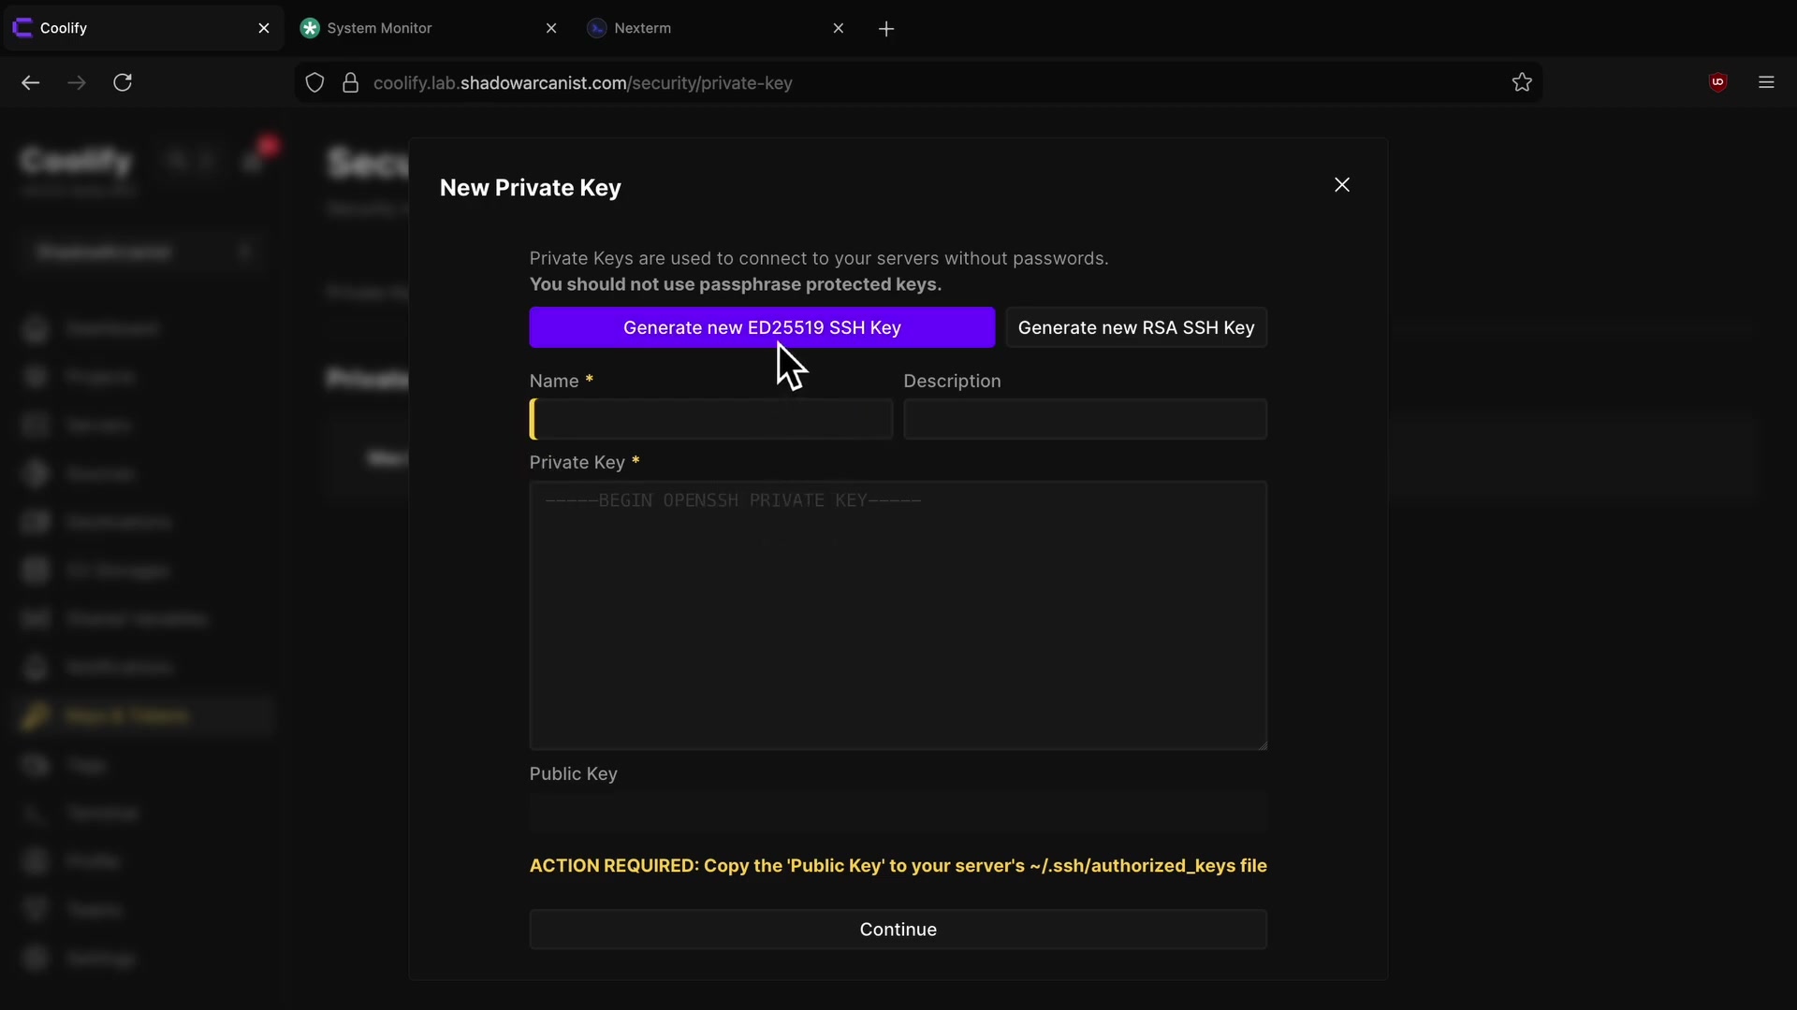
Task: Click Generate new RSA SSH Key
Action: click(1136, 327)
